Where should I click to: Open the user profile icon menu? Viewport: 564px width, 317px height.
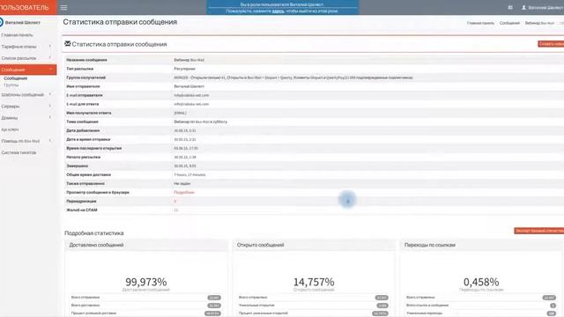click(523, 8)
